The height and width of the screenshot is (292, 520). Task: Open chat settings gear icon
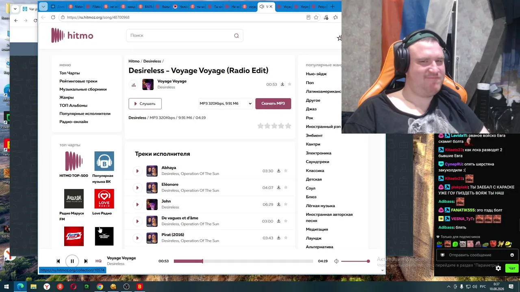pyautogui.click(x=498, y=268)
